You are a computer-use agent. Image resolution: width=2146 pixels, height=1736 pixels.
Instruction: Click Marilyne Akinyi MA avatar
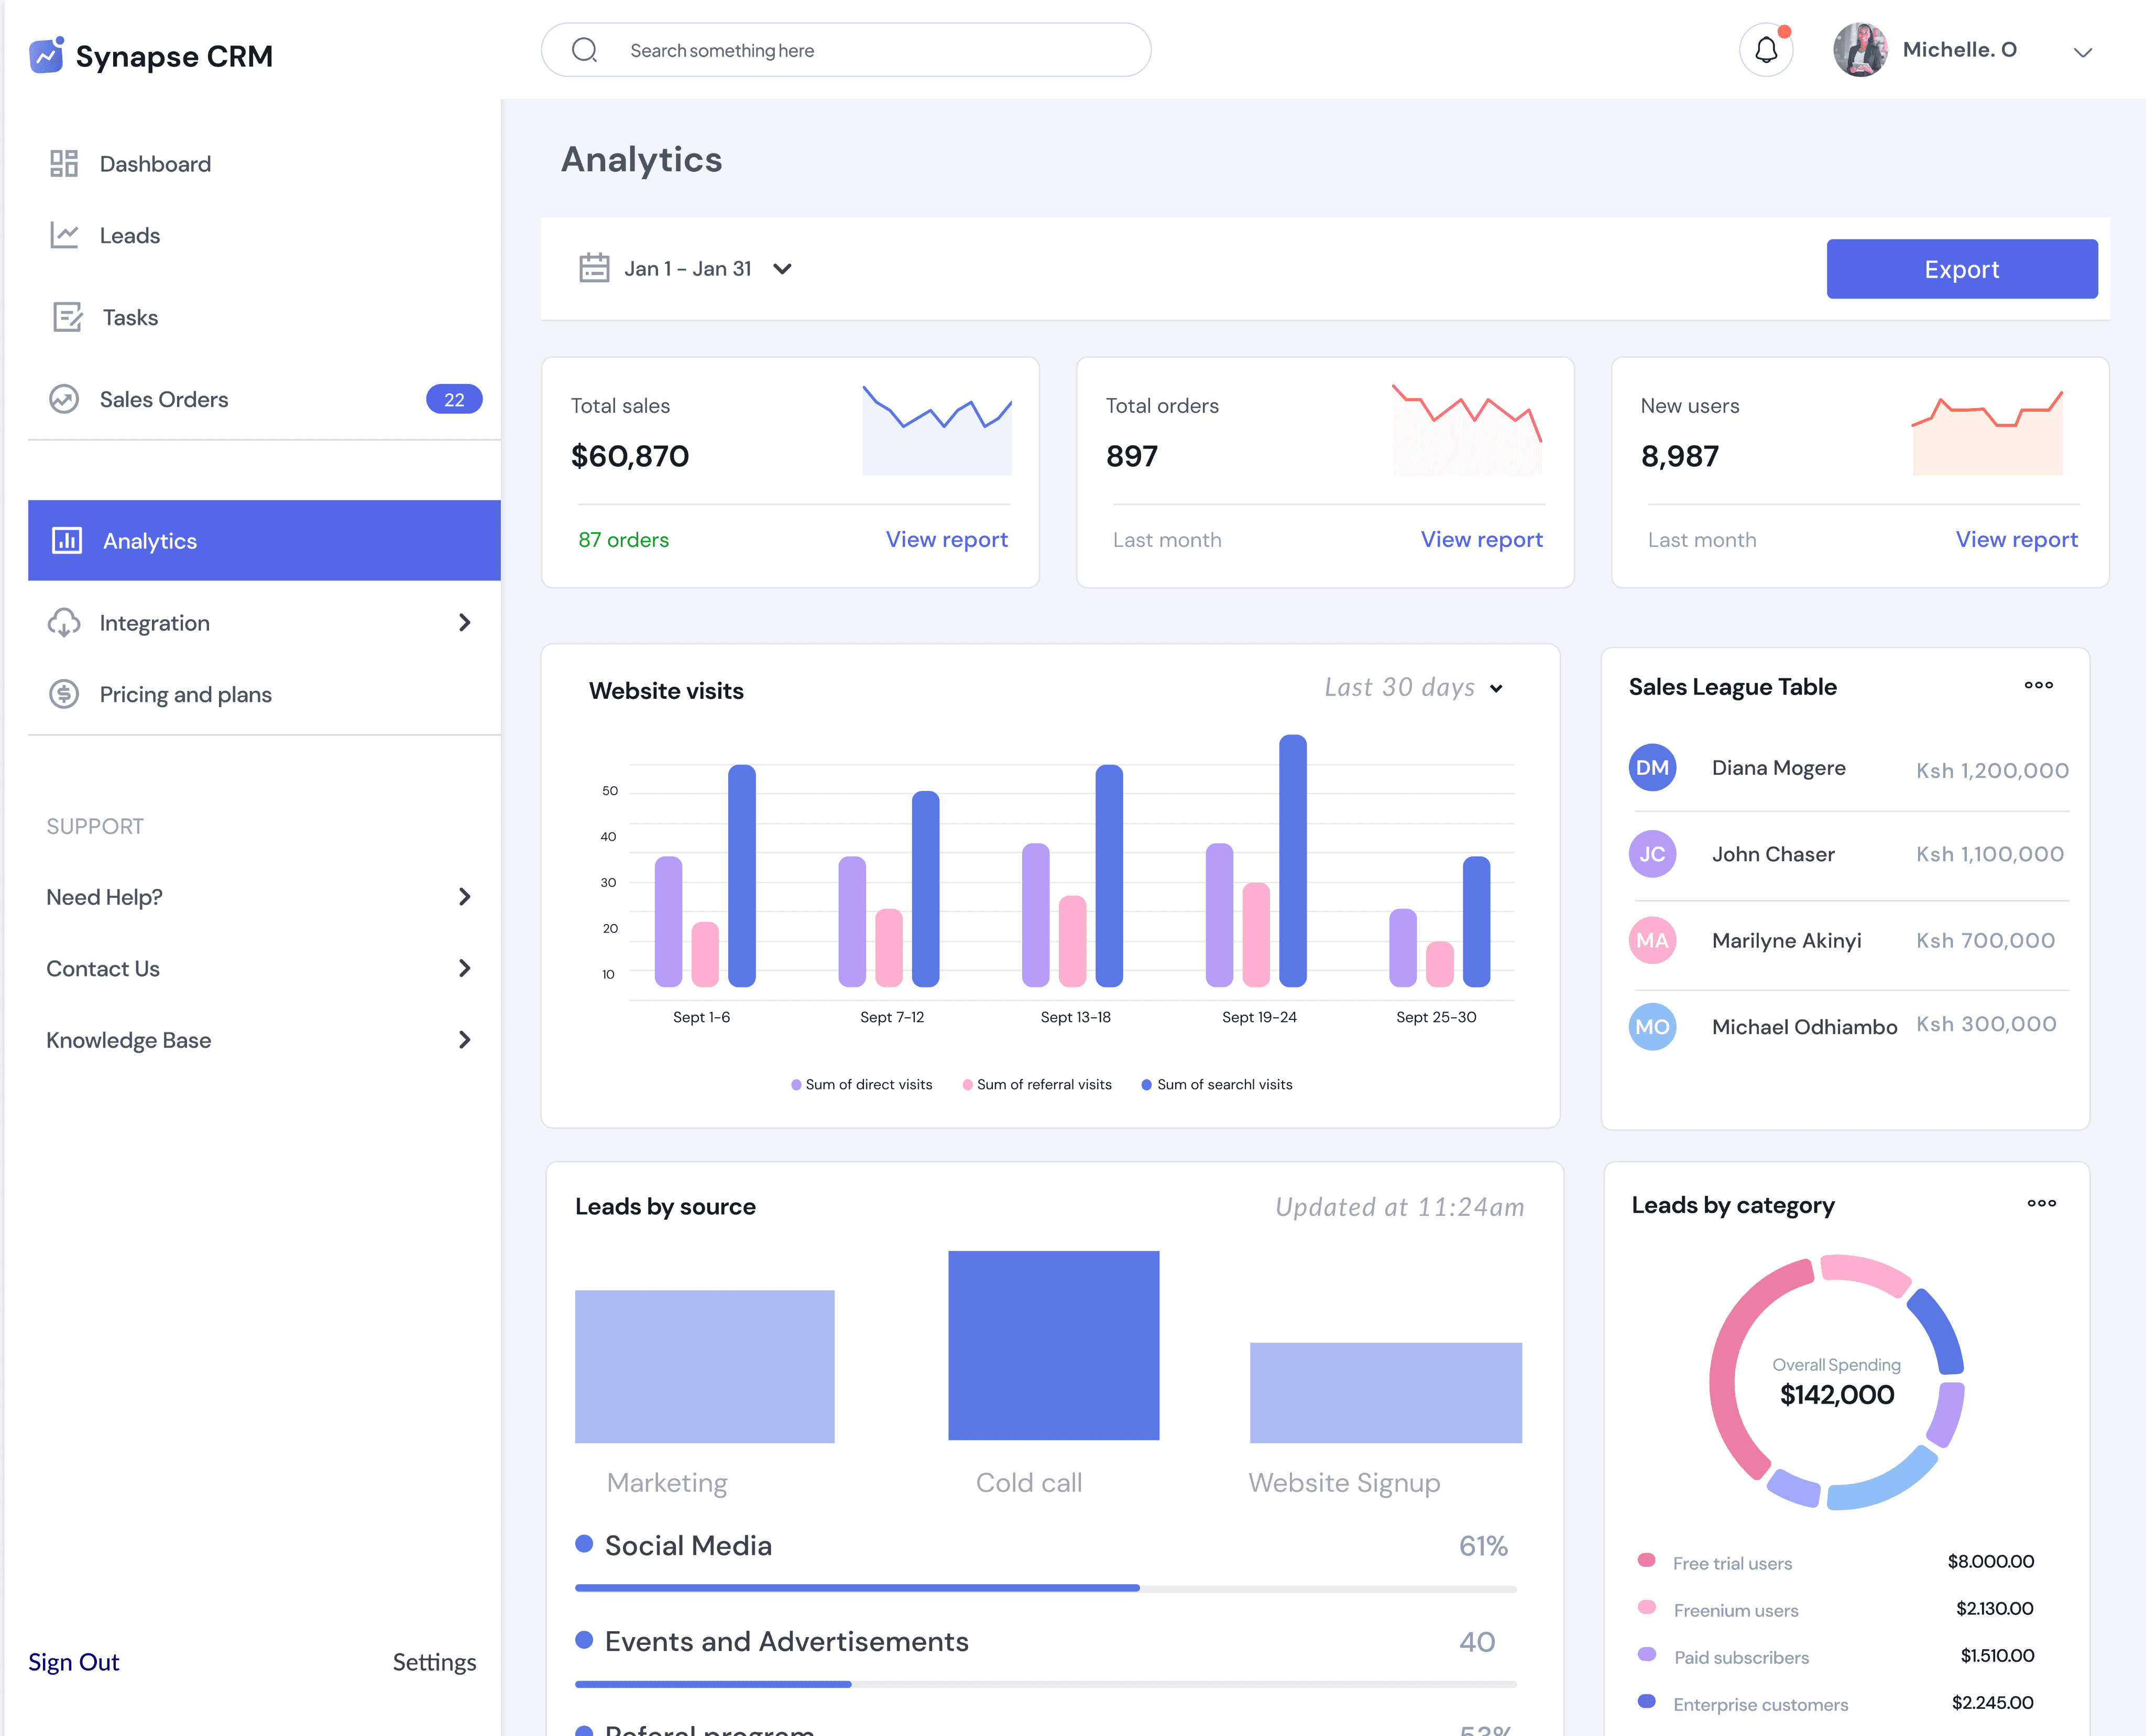1653,940
